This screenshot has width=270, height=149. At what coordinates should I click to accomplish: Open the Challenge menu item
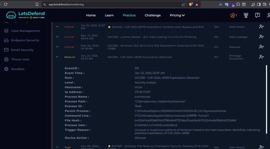coord(153,15)
